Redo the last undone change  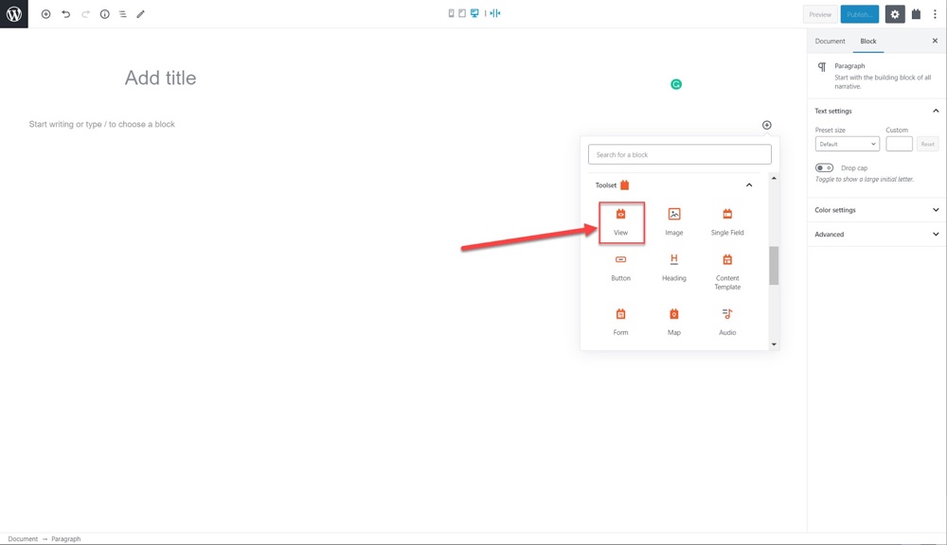[x=85, y=14]
